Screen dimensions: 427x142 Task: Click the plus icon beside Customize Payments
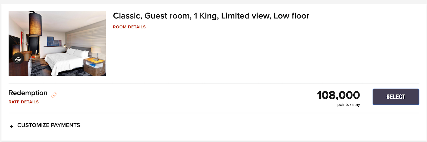point(11,127)
